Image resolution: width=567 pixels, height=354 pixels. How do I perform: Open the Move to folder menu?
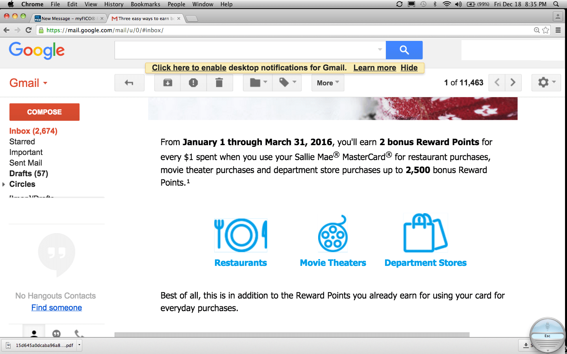point(258,83)
